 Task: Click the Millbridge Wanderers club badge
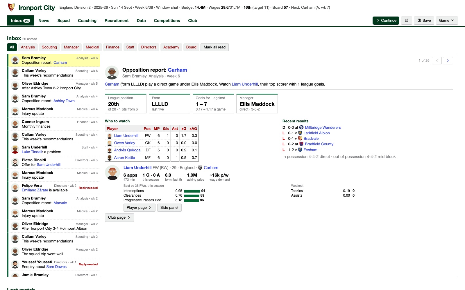[301, 127]
